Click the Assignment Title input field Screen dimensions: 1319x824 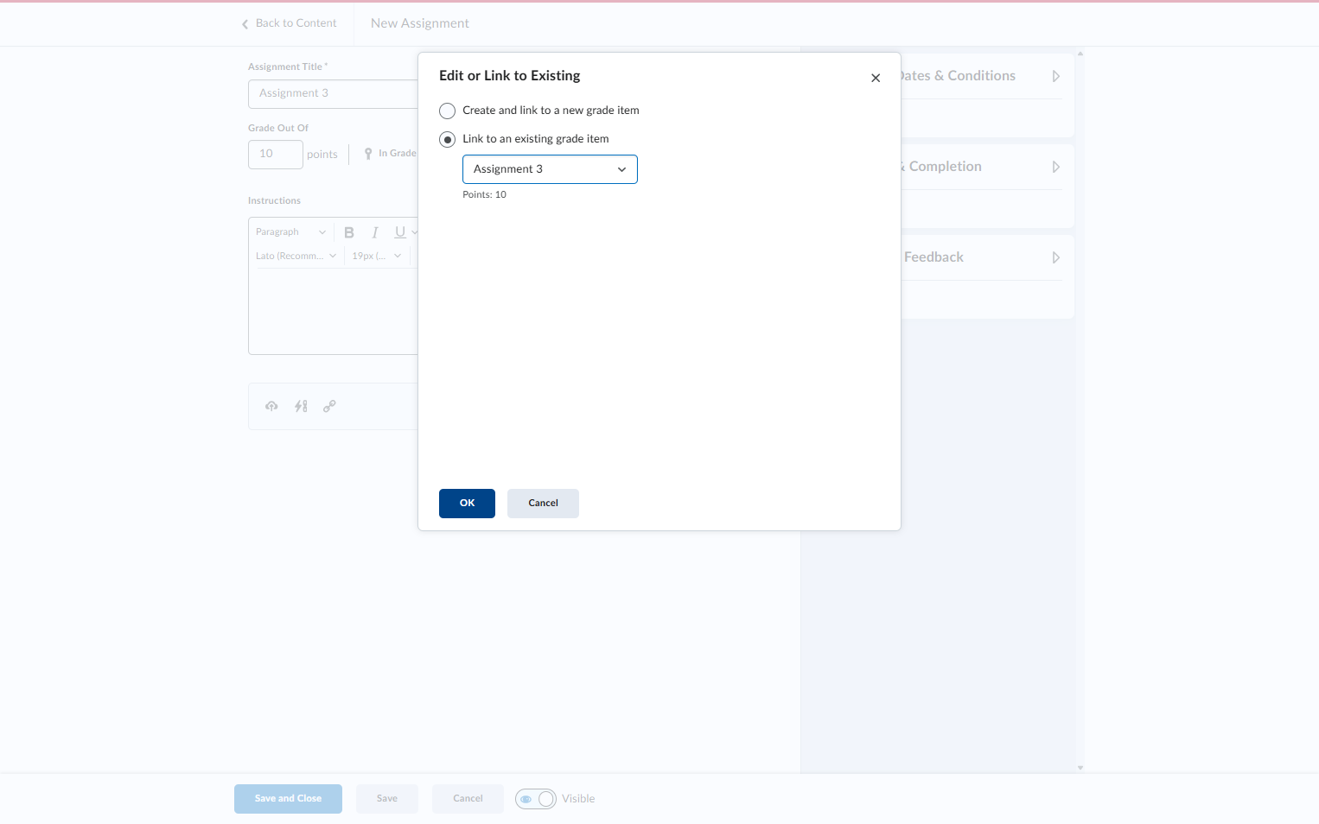[x=333, y=94]
